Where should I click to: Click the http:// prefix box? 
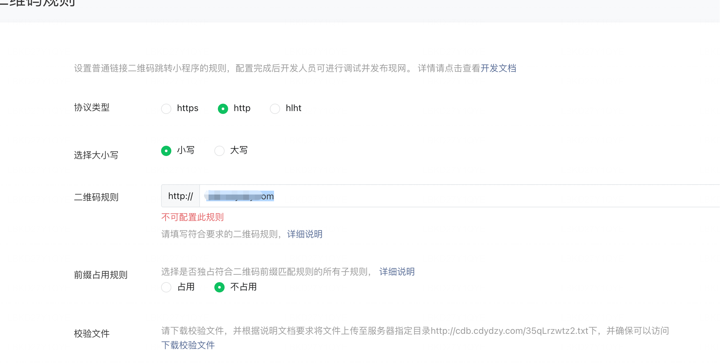(x=180, y=196)
